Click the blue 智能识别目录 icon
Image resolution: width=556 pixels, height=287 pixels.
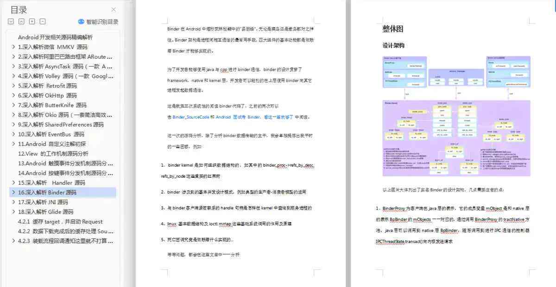(81, 21)
